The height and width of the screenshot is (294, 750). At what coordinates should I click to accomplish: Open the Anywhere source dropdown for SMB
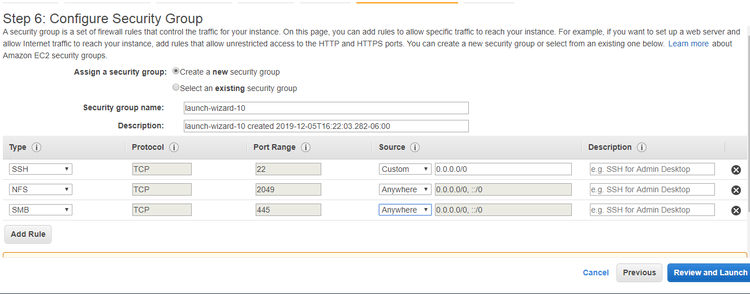coord(405,210)
